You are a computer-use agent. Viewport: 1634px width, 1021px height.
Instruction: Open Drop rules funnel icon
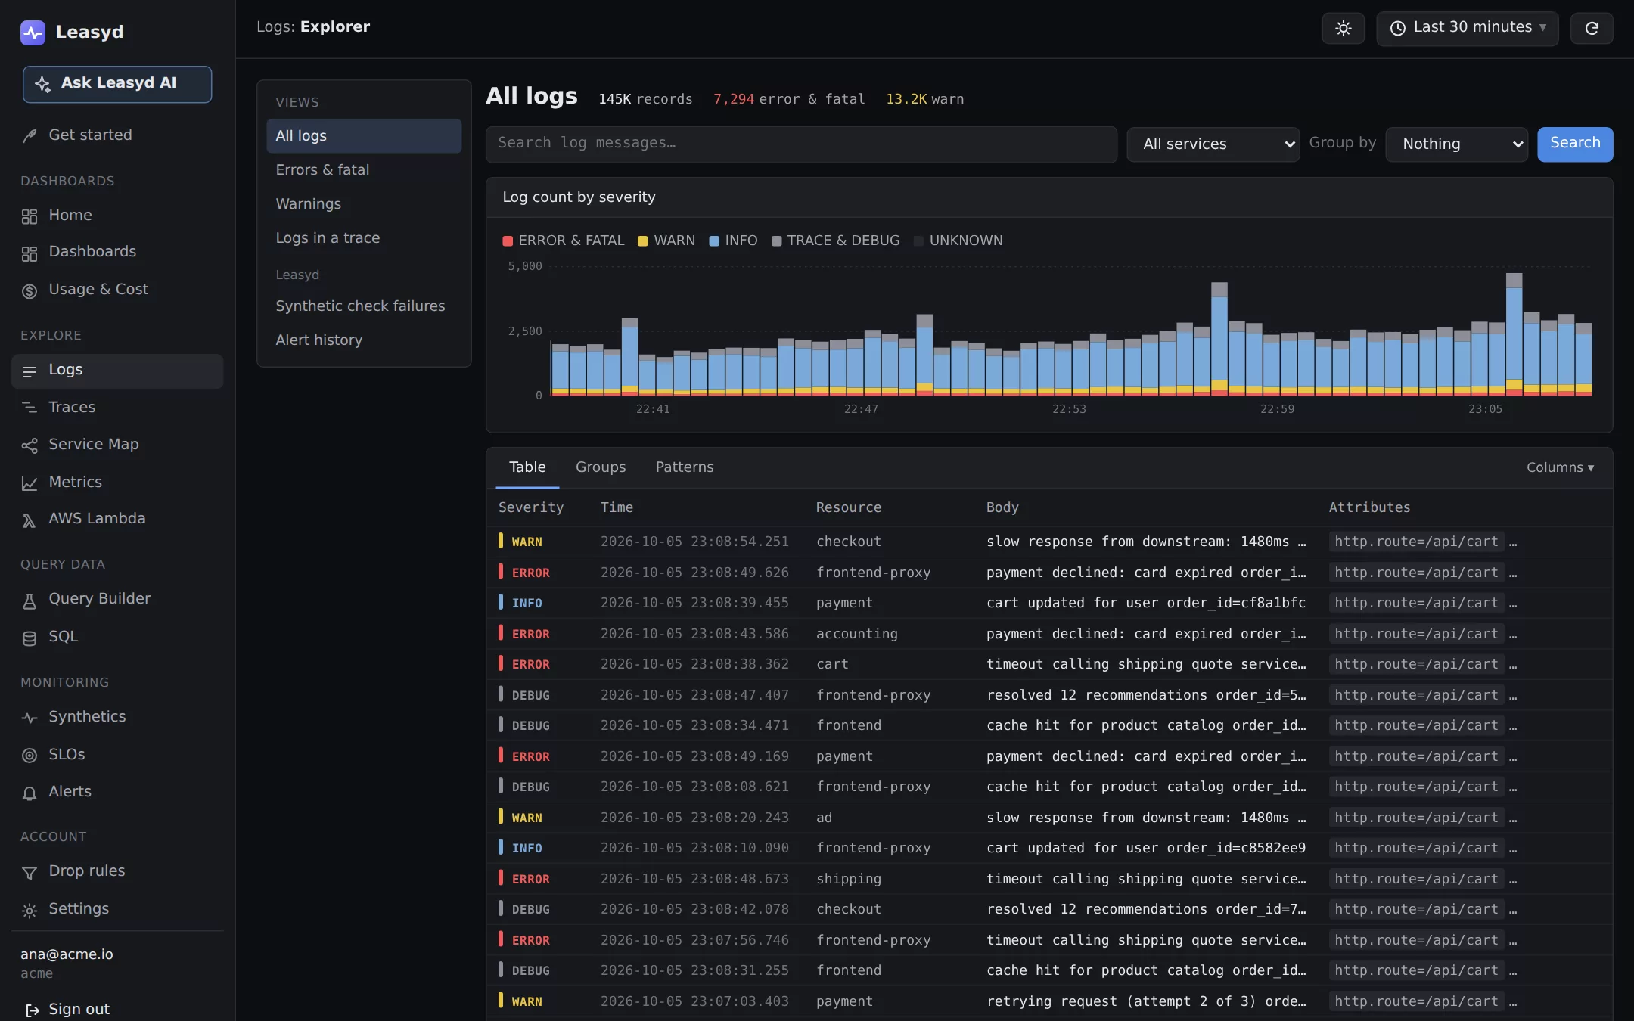click(x=30, y=873)
